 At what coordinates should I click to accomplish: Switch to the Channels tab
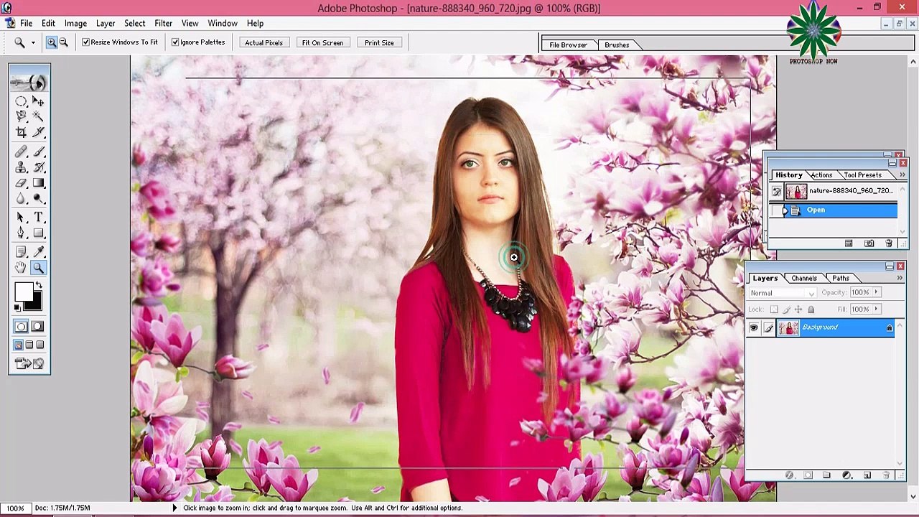tap(804, 279)
